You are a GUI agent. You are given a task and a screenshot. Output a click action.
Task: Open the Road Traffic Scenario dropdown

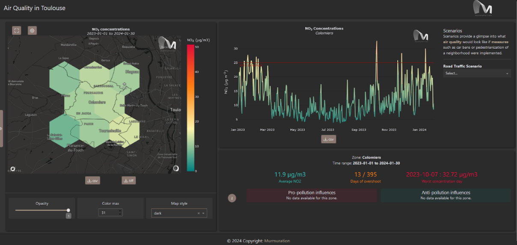pos(477,73)
